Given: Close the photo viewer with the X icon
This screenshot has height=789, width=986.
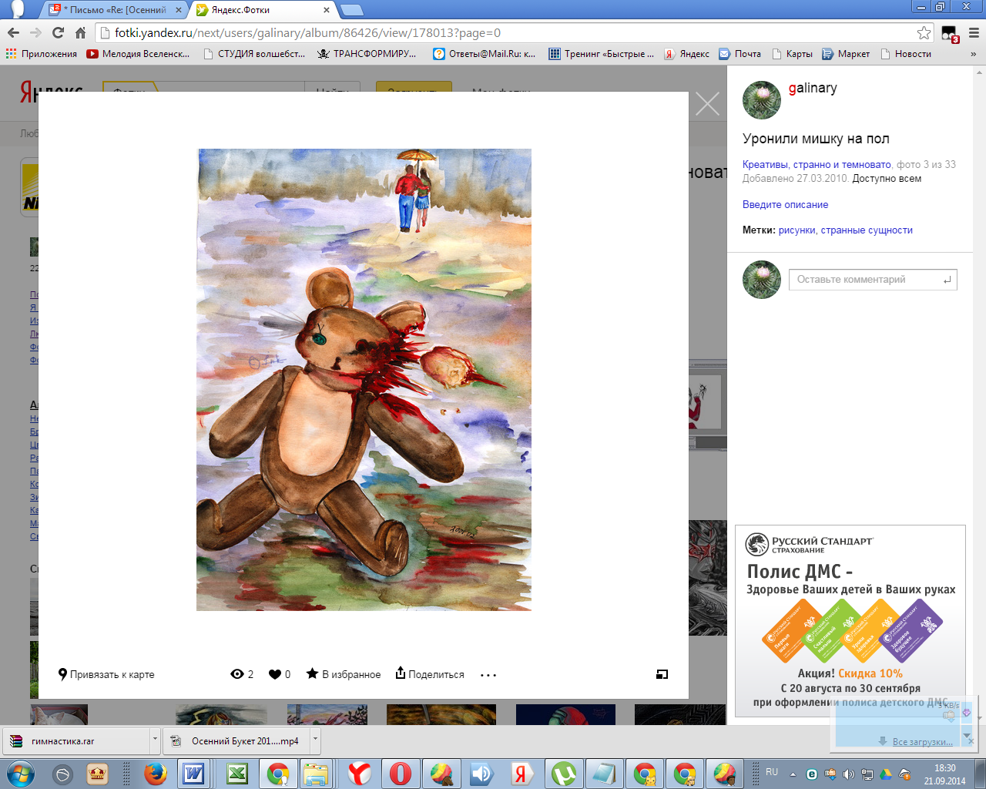Looking at the screenshot, I should point(707,104).
